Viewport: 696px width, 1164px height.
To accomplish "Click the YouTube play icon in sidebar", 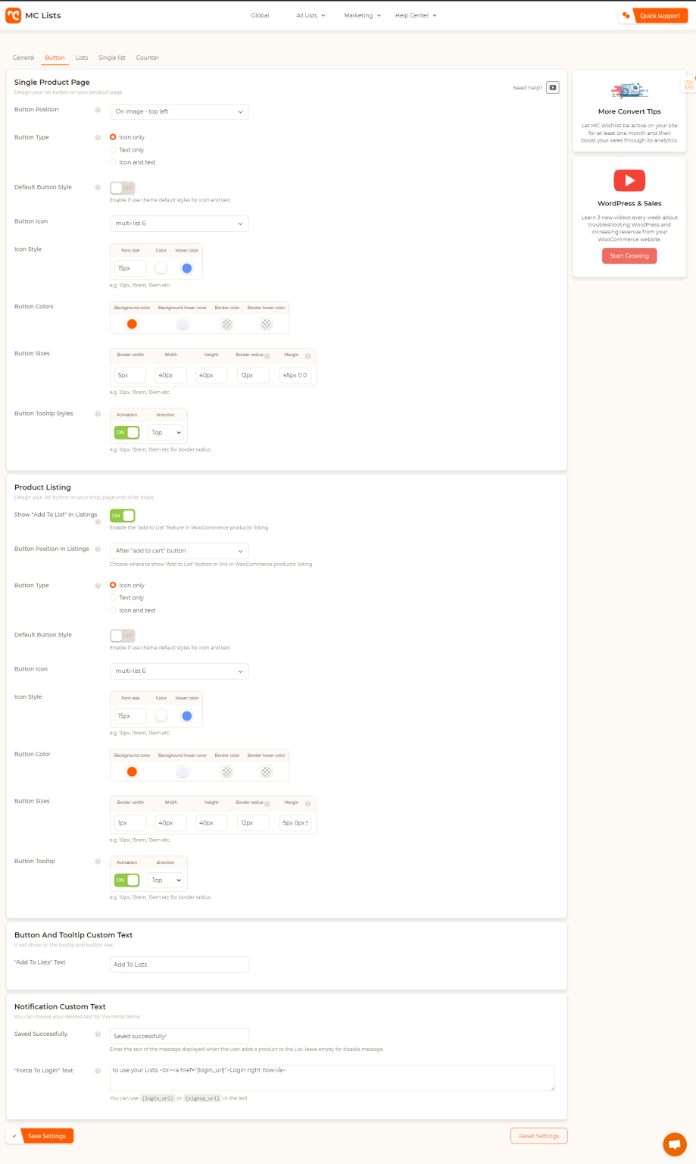I will click(x=629, y=180).
